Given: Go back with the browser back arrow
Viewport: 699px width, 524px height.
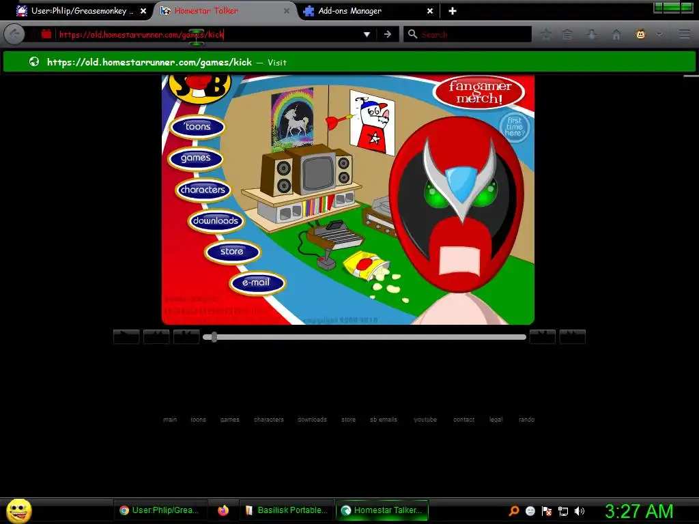Looking at the screenshot, I should point(14,34).
